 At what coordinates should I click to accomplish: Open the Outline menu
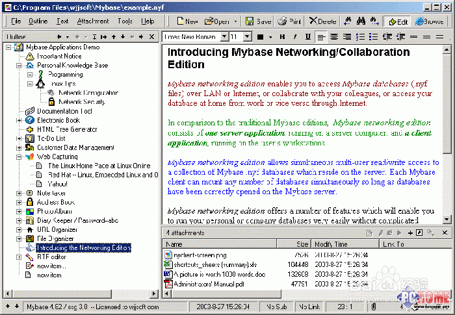[x=38, y=21]
